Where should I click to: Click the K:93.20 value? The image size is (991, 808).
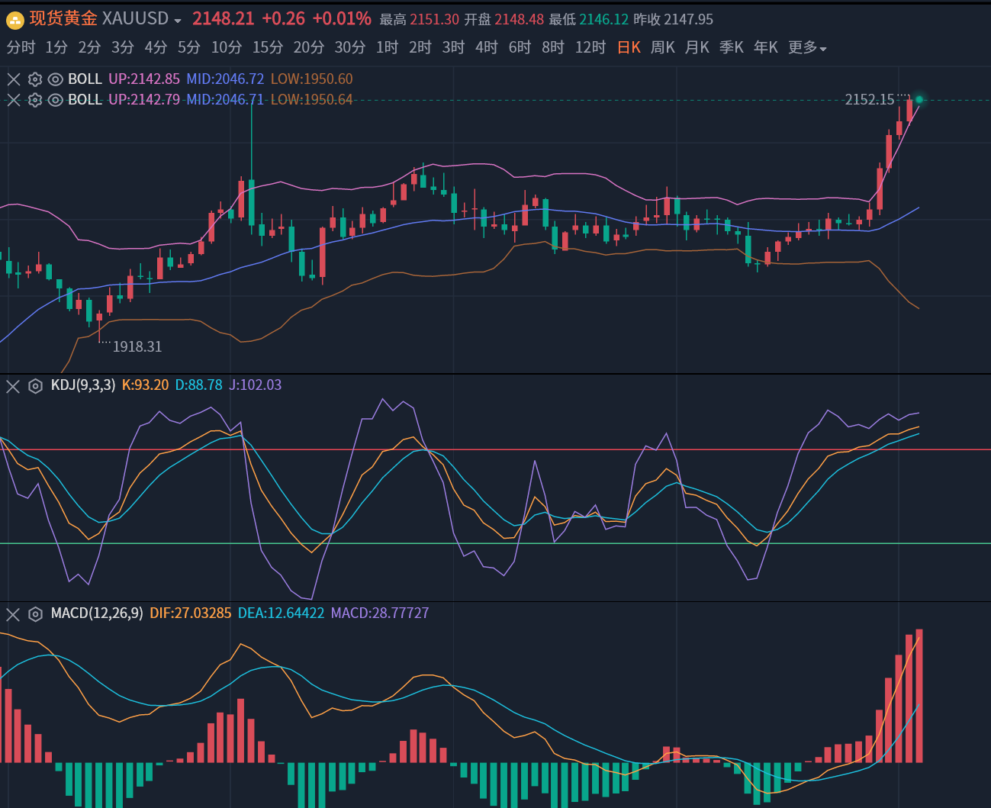(145, 385)
